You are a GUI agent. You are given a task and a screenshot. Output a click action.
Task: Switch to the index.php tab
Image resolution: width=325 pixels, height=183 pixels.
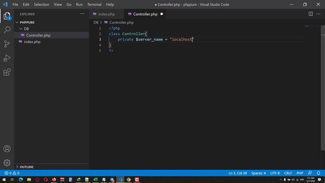[107, 14]
